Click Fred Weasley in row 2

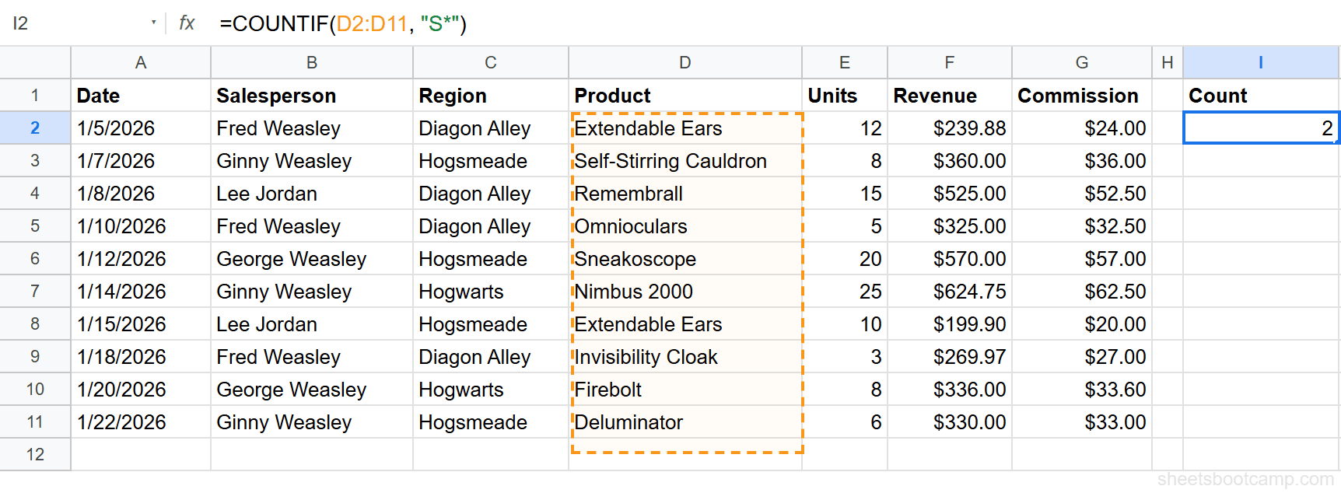(311, 128)
